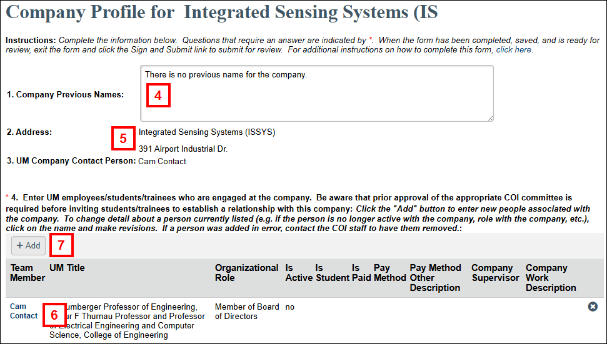Click the Company Work Description column header
Image resolution: width=607 pixels, height=344 pixels.
point(551,278)
